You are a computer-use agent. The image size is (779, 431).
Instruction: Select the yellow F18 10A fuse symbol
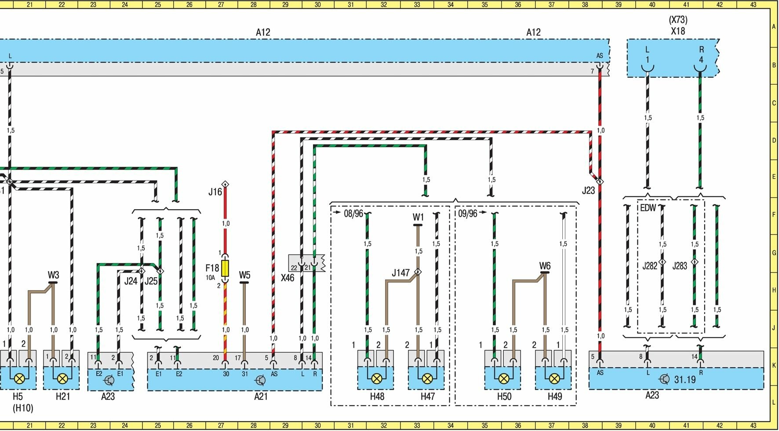[225, 268]
